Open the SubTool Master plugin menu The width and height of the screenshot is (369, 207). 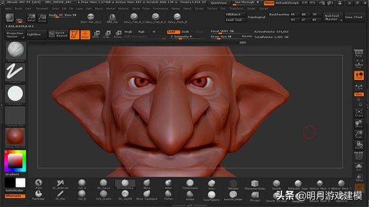(x=332, y=17)
